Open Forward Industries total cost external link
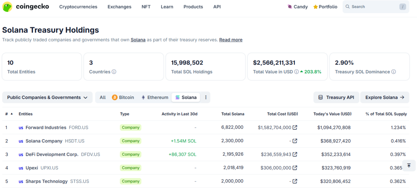The width and height of the screenshot is (417, 188). 295,128
